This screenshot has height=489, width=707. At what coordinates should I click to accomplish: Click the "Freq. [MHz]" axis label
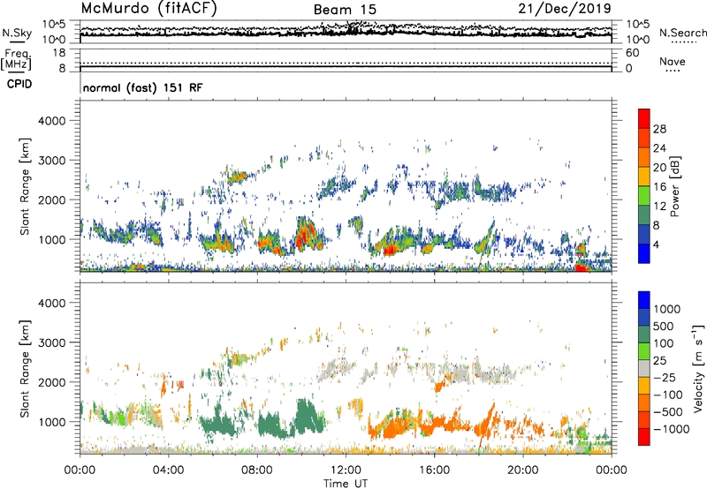click(17, 60)
